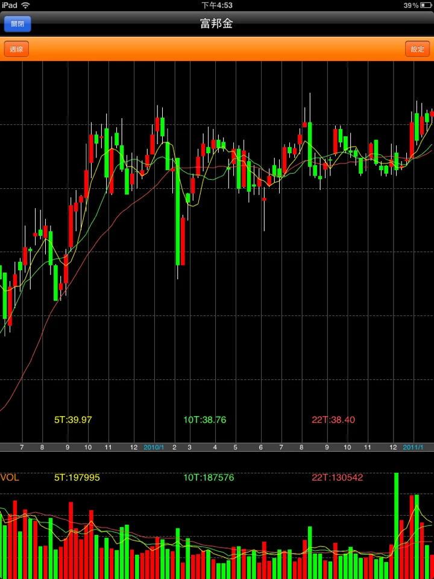The height and width of the screenshot is (579, 434).
Task: Tap the 39% battery percentage
Action: click(410, 5)
